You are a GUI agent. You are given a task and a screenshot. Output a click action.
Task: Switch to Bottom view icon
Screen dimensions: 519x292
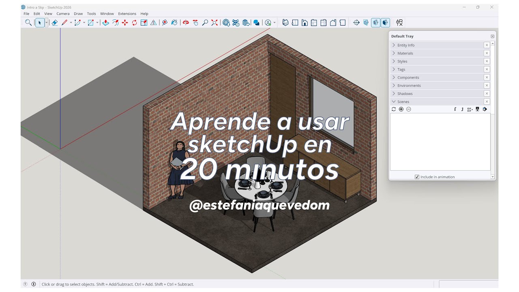pyautogui.click(x=343, y=23)
